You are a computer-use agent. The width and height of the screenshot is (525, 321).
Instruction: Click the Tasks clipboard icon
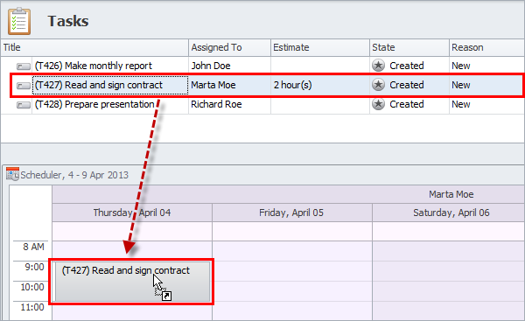tap(19, 21)
